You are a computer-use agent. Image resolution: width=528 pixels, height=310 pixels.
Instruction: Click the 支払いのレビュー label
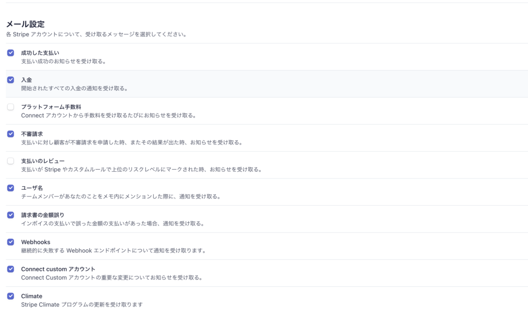point(43,161)
